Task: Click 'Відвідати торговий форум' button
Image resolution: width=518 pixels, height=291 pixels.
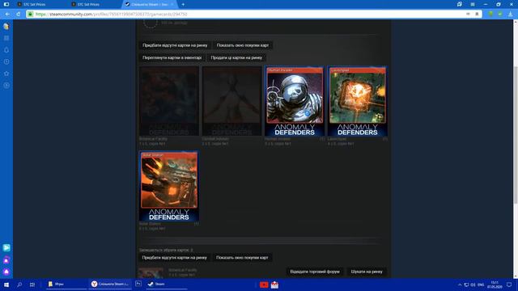Action: 315,272
